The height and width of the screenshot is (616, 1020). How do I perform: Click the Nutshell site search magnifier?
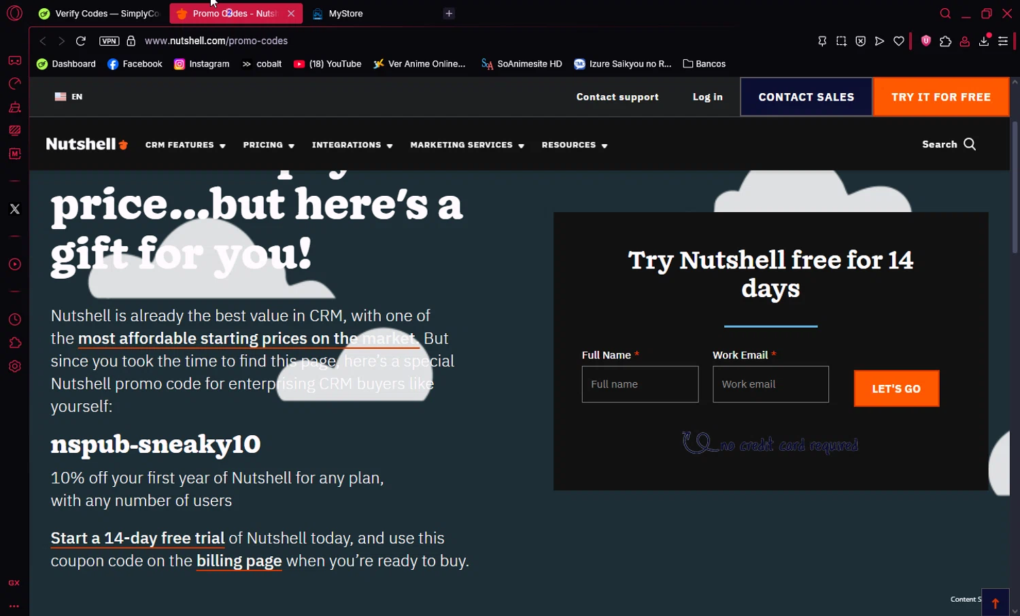tap(970, 144)
